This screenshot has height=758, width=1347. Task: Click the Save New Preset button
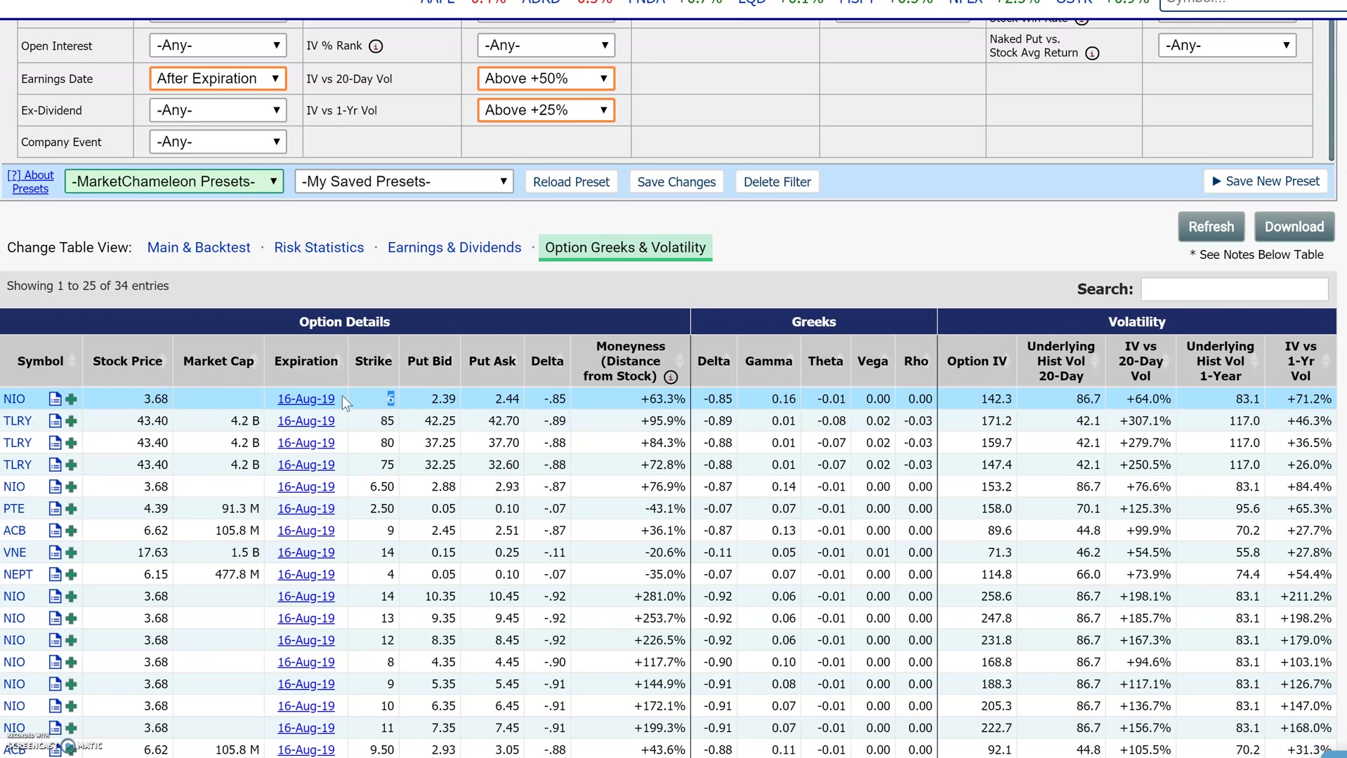1266,181
